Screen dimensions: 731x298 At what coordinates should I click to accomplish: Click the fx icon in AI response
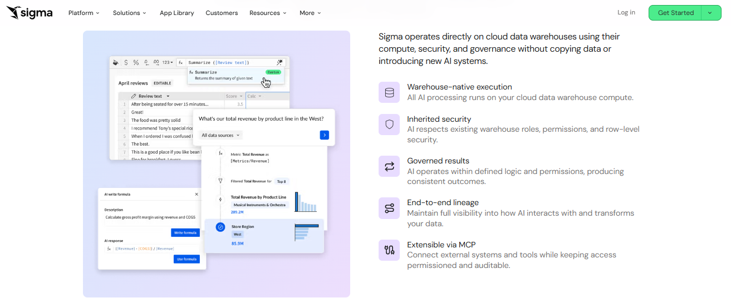pyautogui.click(x=109, y=249)
